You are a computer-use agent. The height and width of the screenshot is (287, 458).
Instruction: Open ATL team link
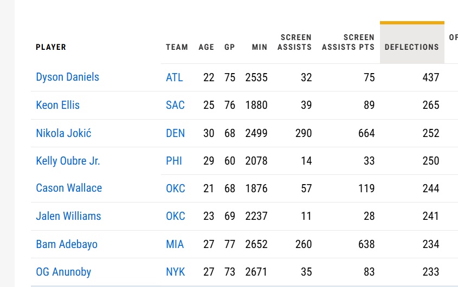[x=175, y=77]
